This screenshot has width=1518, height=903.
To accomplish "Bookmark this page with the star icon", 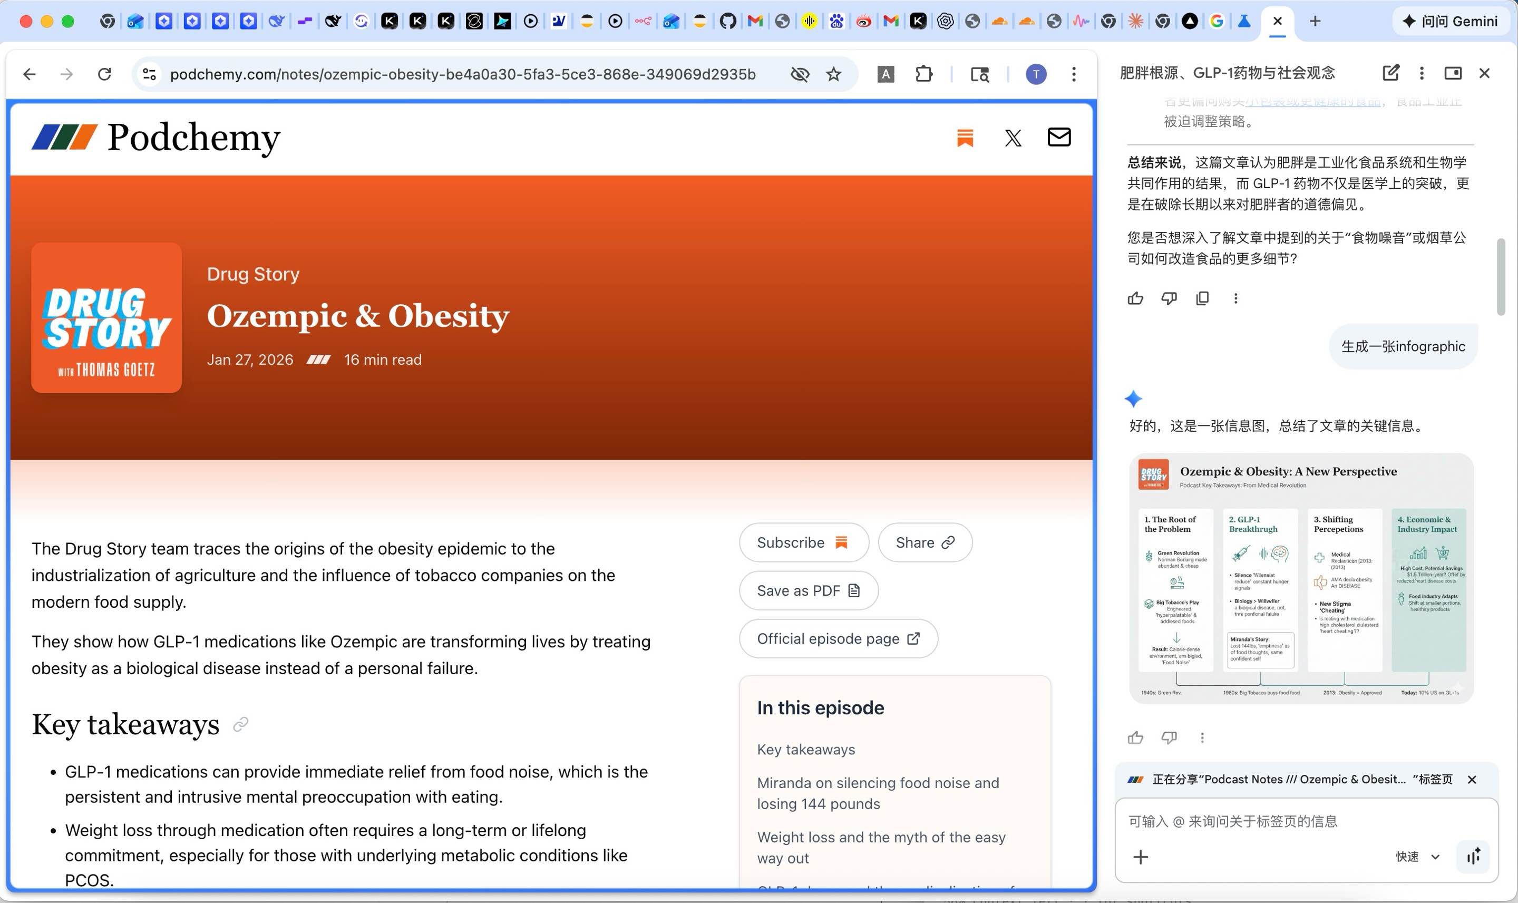I will tap(833, 74).
